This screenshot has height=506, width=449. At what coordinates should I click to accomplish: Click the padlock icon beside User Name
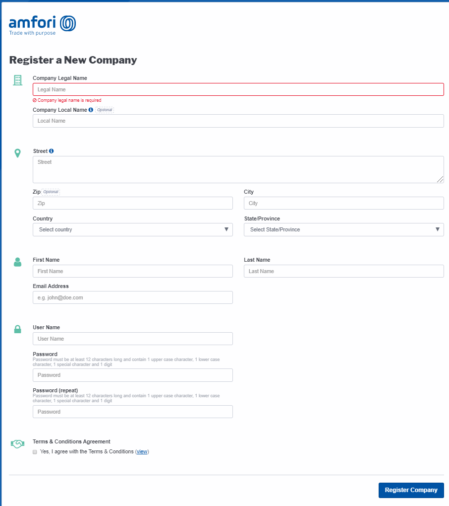18,329
